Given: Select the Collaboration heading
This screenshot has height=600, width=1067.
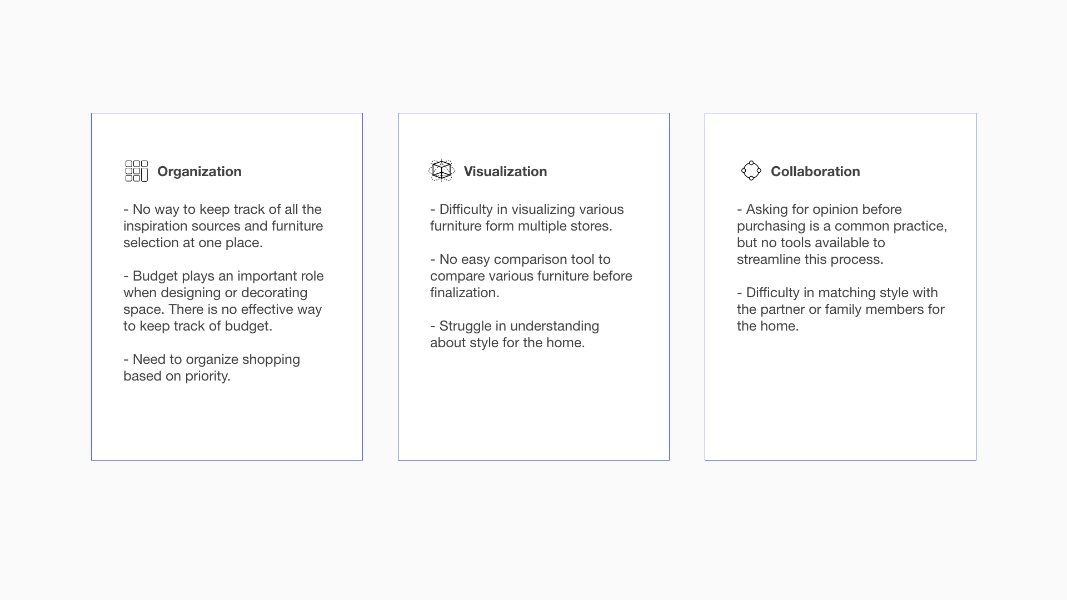Looking at the screenshot, I should pos(815,171).
